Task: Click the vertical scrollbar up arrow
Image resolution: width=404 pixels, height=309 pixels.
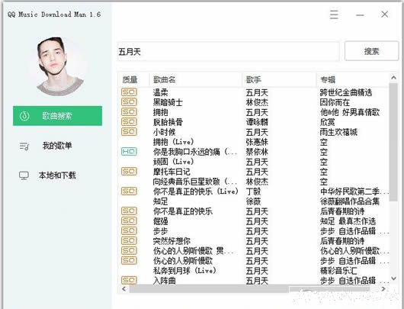Action: point(393,77)
